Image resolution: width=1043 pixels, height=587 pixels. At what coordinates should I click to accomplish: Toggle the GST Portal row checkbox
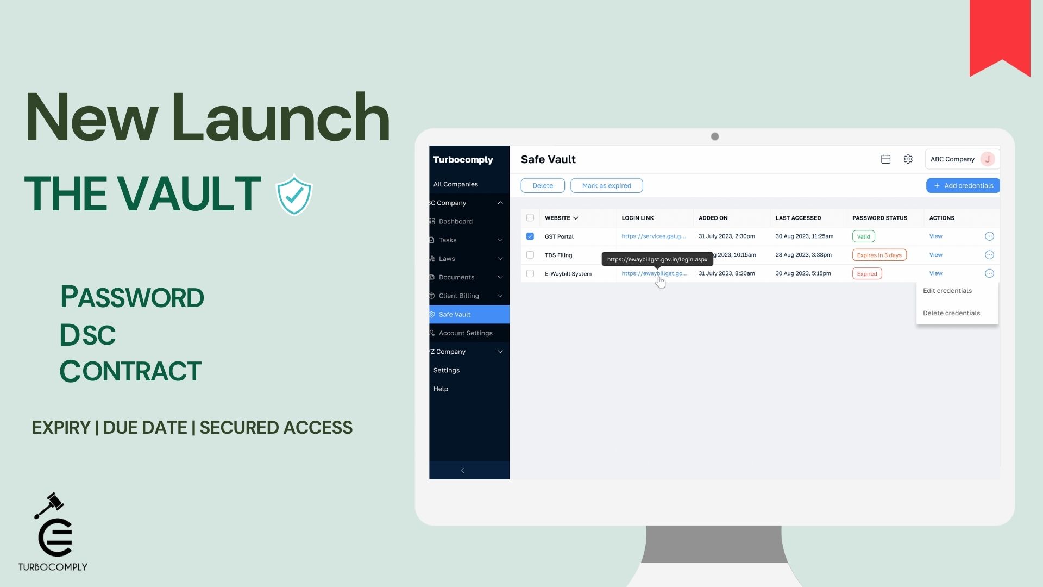point(530,236)
